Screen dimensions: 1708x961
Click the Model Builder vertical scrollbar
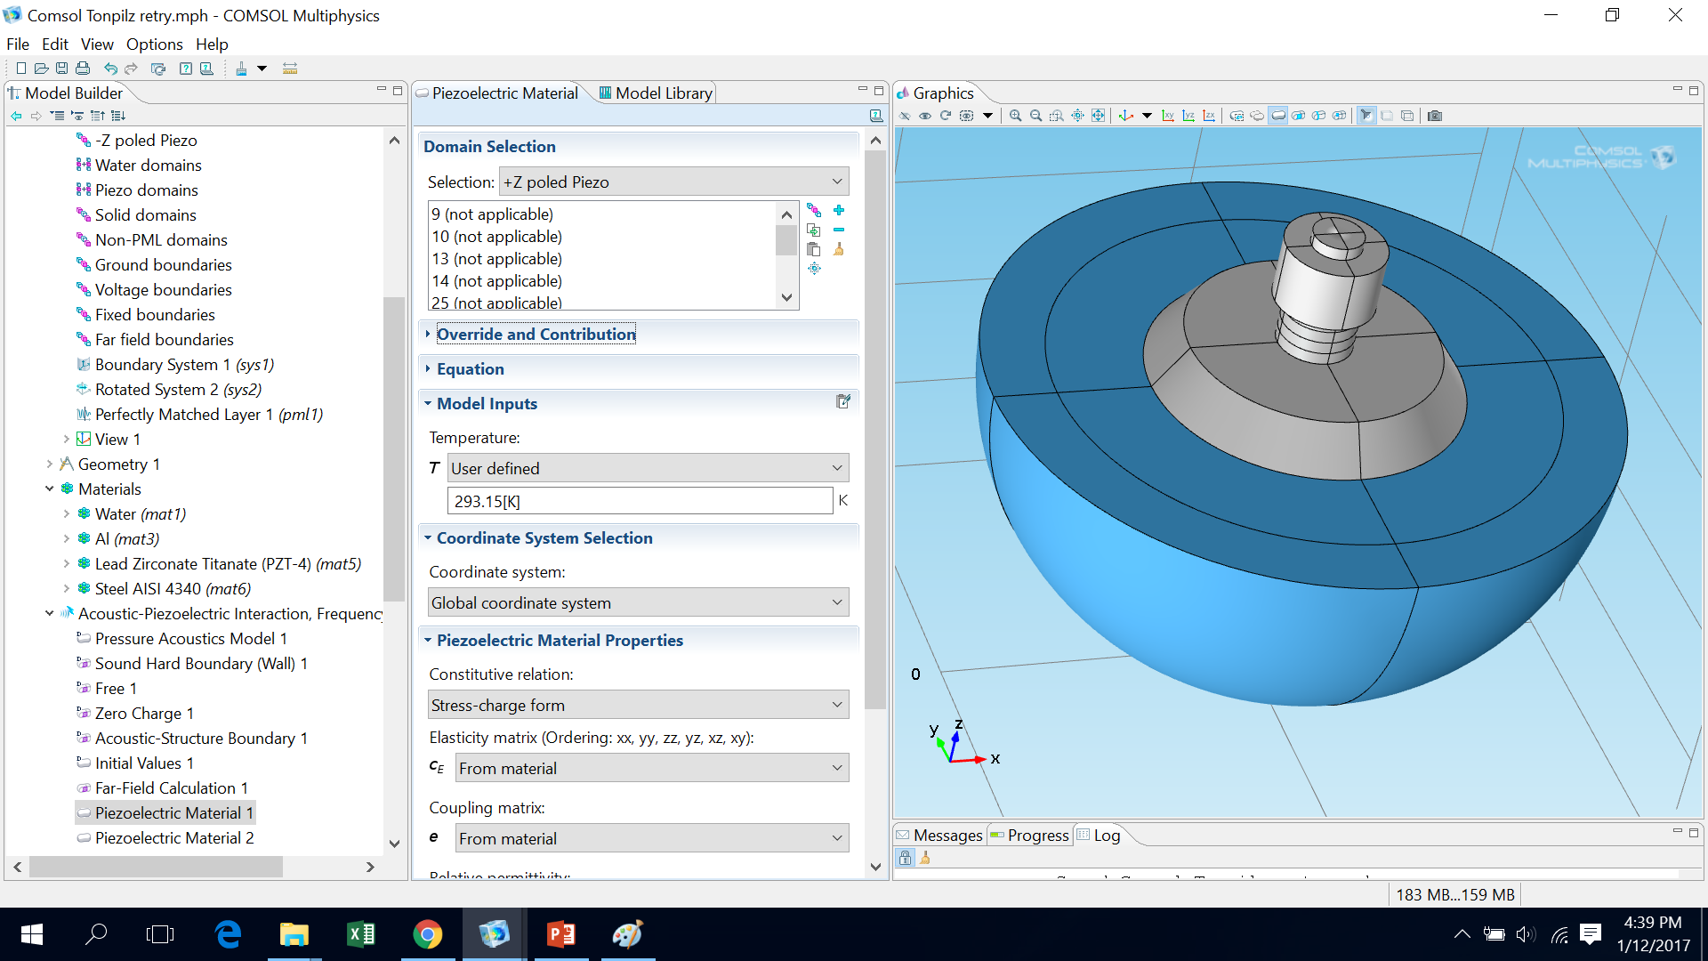tap(394, 449)
